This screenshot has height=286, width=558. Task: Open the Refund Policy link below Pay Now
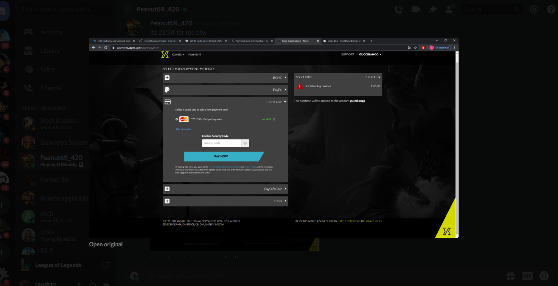point(234,167)
